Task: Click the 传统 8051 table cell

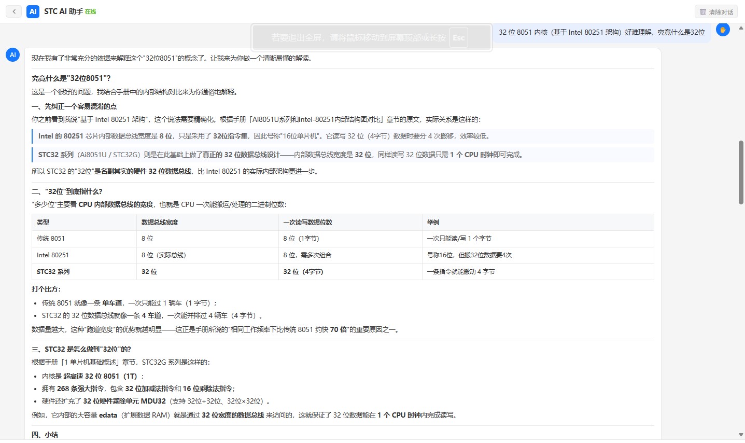Action: coord(84,239)
